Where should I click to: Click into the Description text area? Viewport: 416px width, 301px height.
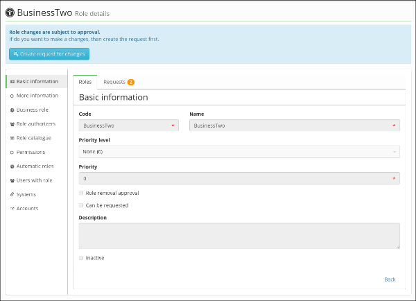coord(239,236)
